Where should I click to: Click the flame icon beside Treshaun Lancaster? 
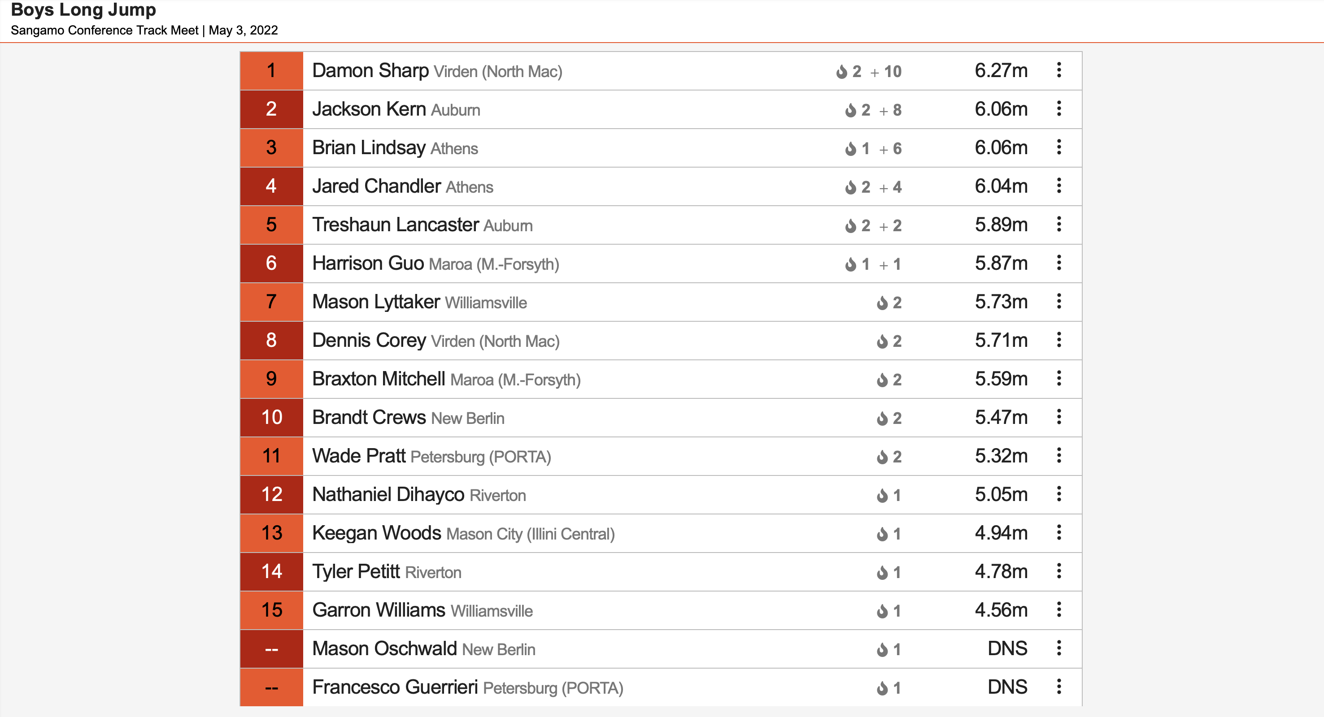coord(851,225)
